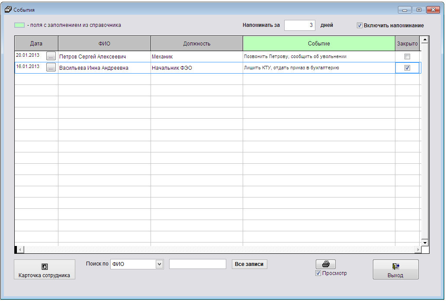Click the Напоминать за days field
Viewport: 446px width, 301px height.
point(299,25)
